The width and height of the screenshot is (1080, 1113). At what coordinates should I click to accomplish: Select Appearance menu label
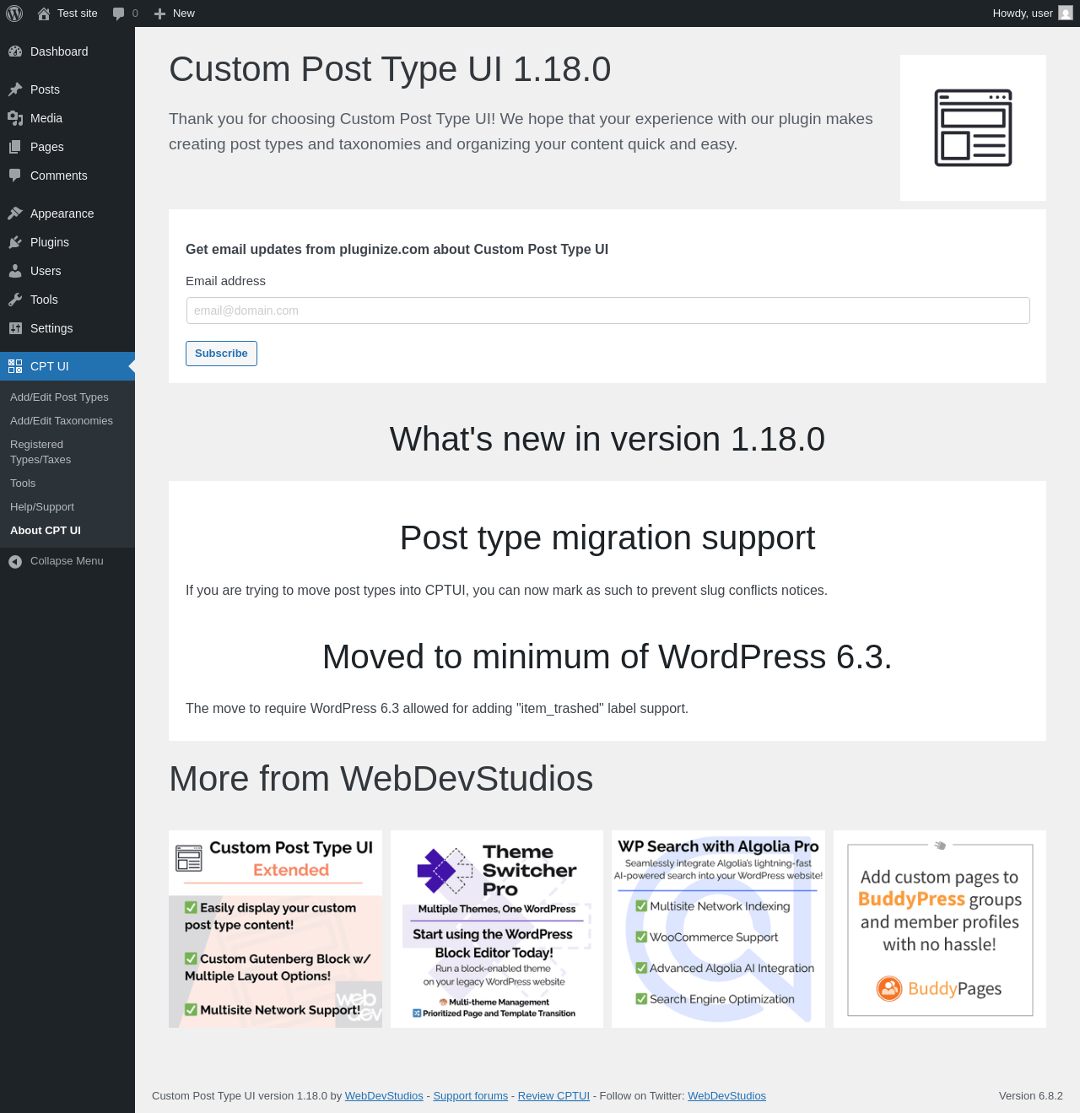[62, 213]
